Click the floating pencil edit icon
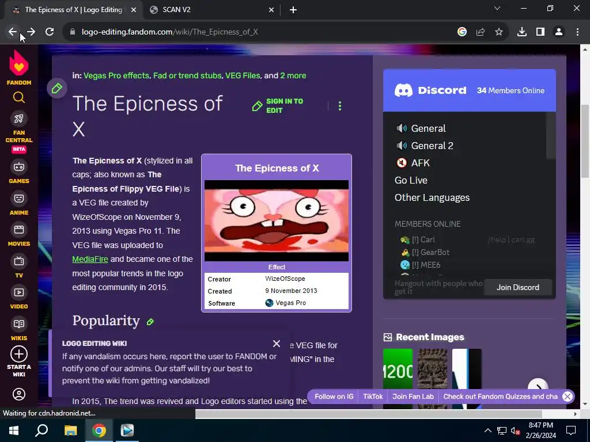The height and width of the screenshot is (442, 590). (x=57, y=88)
